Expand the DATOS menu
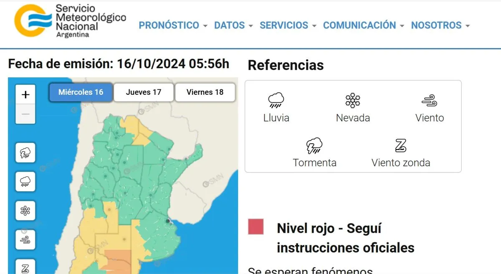 (233, 25)
